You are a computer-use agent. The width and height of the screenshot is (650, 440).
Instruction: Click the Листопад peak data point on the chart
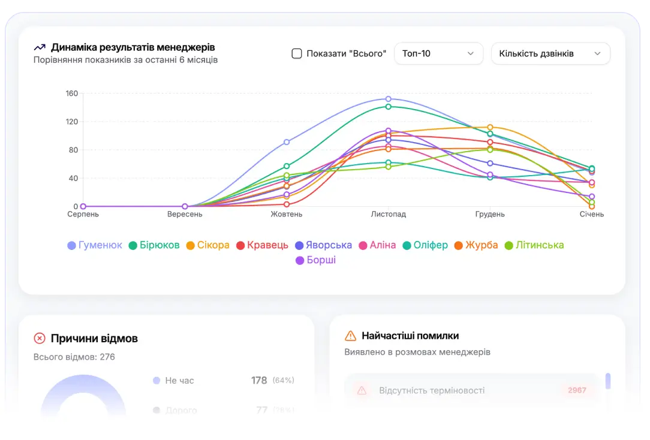point(389,98)
